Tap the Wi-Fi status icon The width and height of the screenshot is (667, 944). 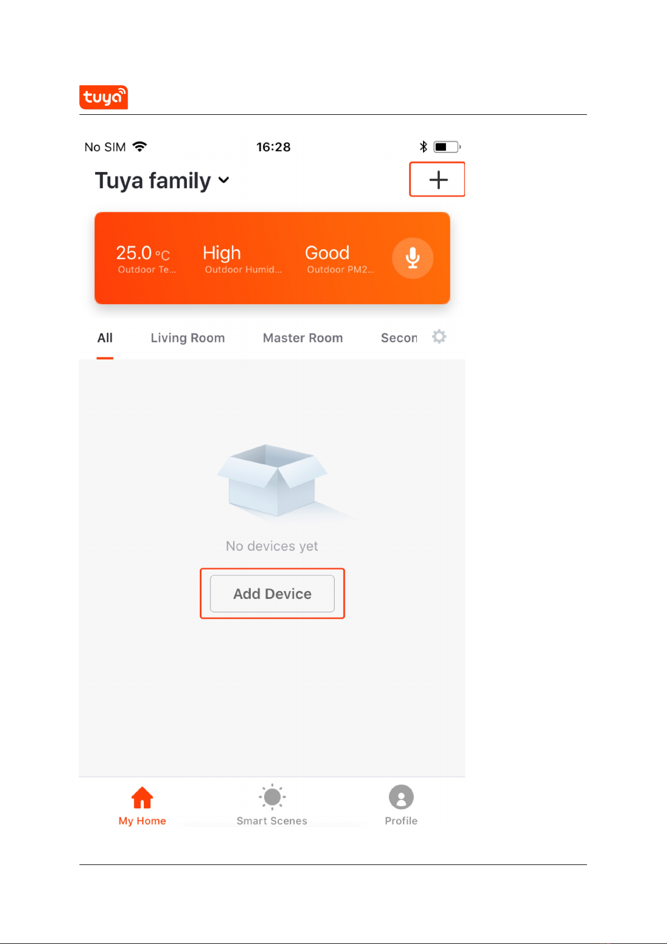140,147
